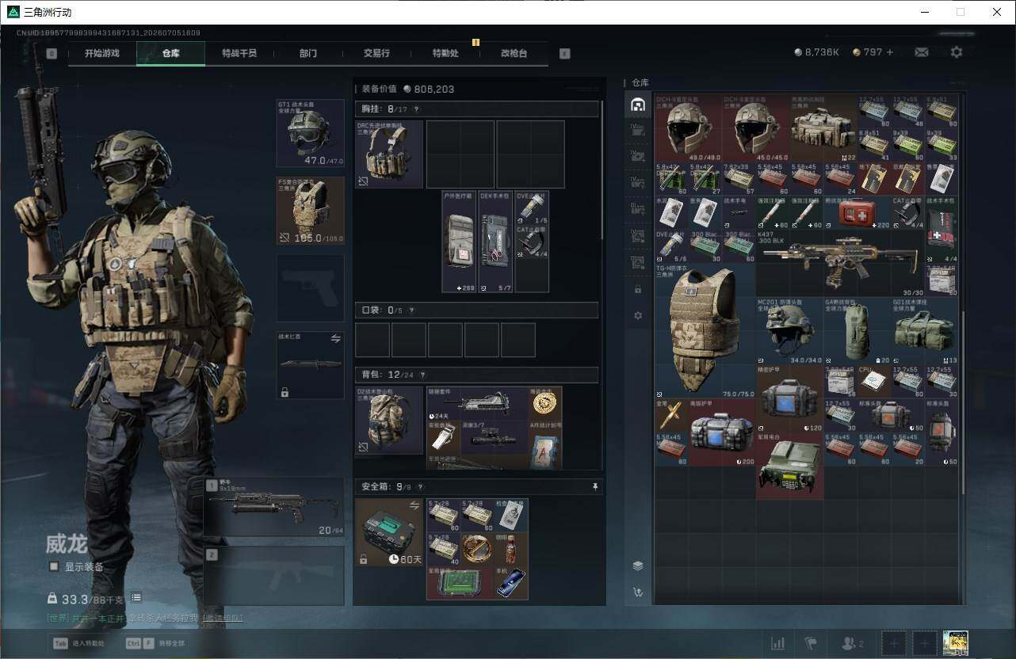Select main warehouse storage icon
Viewport: 1016px width, 659px height.
tap(638, 105)
